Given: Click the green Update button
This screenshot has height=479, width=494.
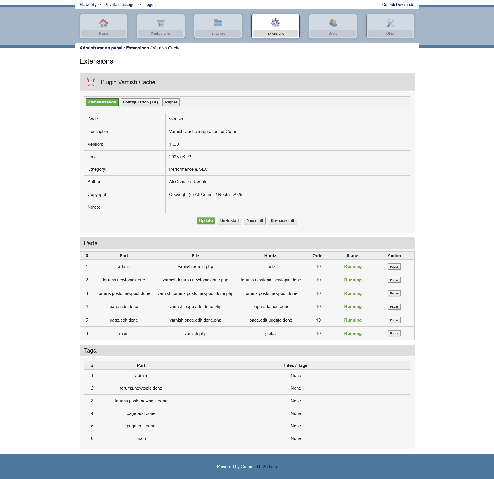Looking at the screenshot, I should pyautogui.click(x=206, y=221).
